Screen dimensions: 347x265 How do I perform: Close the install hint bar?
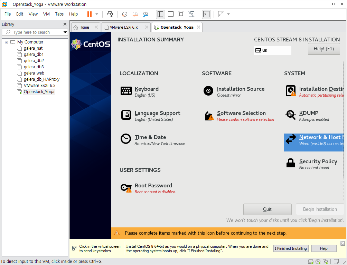(x=343, y=243)
